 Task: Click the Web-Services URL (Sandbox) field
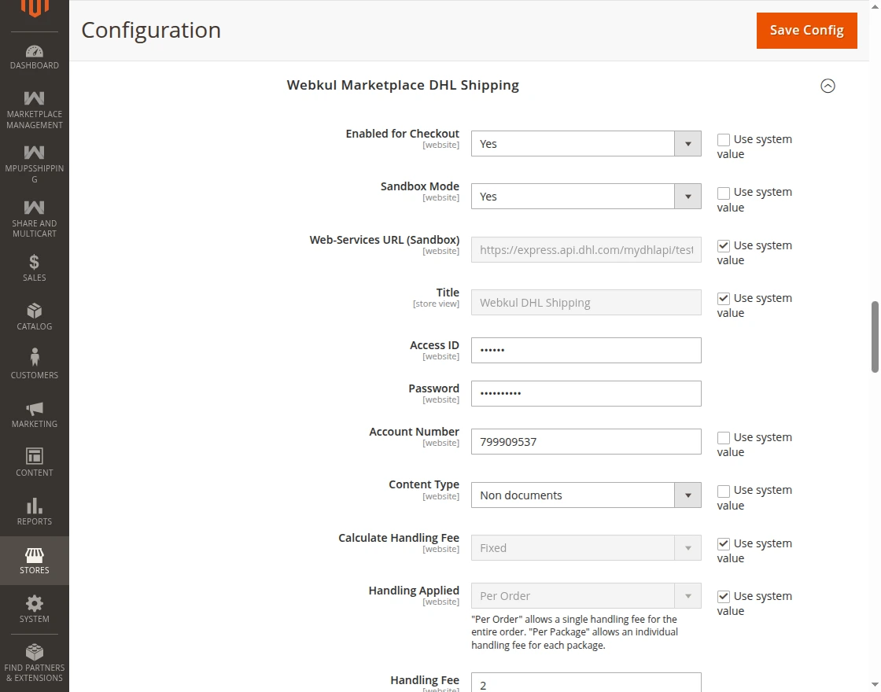coord(586,250)
